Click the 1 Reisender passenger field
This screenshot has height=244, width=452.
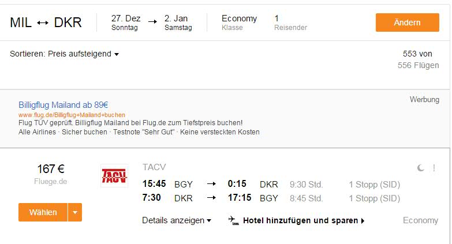coord(290,22)
